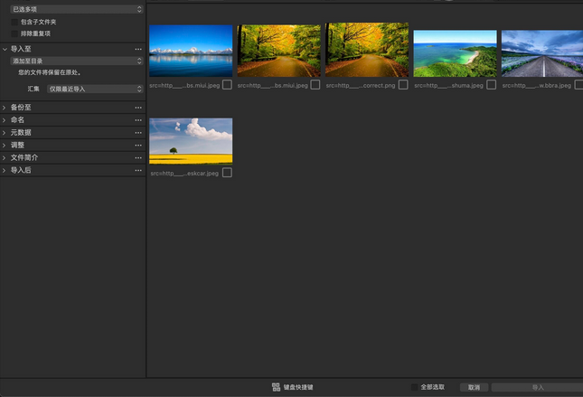Tick the 排除重复项 checkbox
Screen dimensions: 583x397
pyautogui.click(x=14, y=33)
